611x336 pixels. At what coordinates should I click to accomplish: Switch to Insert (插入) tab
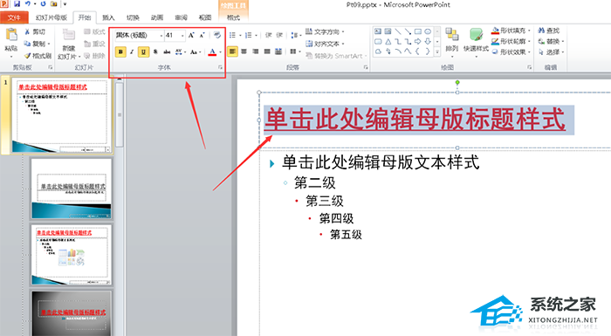[108, 17]
